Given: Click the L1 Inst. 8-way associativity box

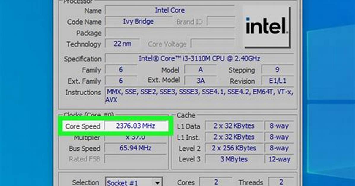Looking at the screenshot, I should click(x=279, y=137).
